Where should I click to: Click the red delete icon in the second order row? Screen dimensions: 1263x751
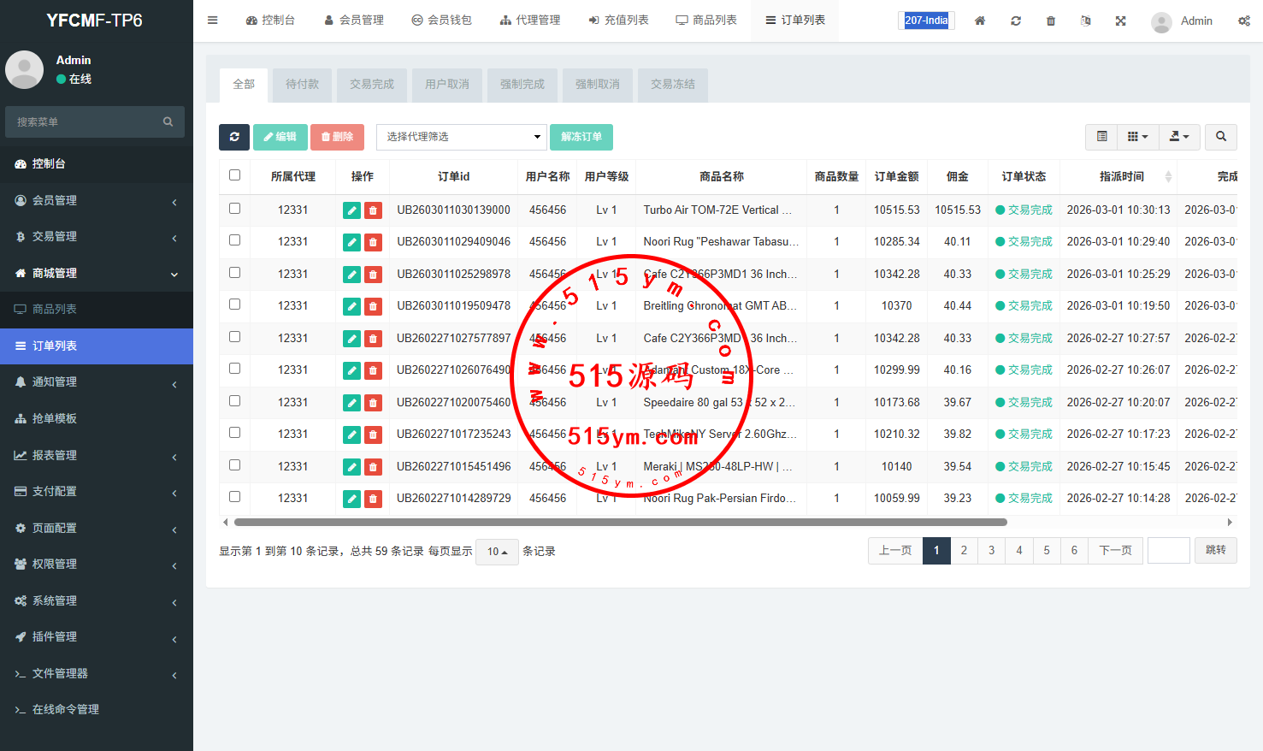click(x=373, y=242)
